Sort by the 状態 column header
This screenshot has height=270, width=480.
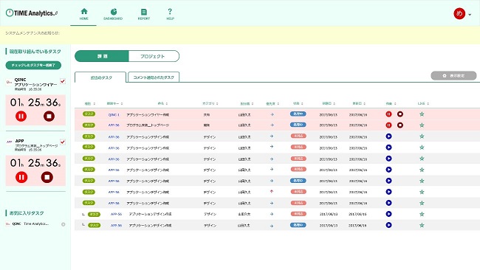(x=298, y=104)
